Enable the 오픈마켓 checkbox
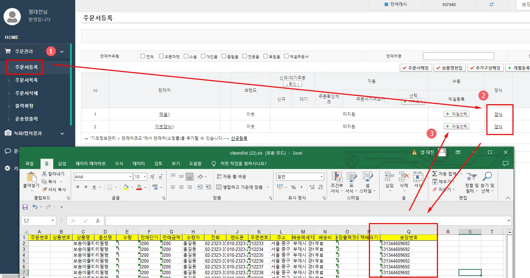Viewport: 530px width, 278px height. (x=161, y=56)
